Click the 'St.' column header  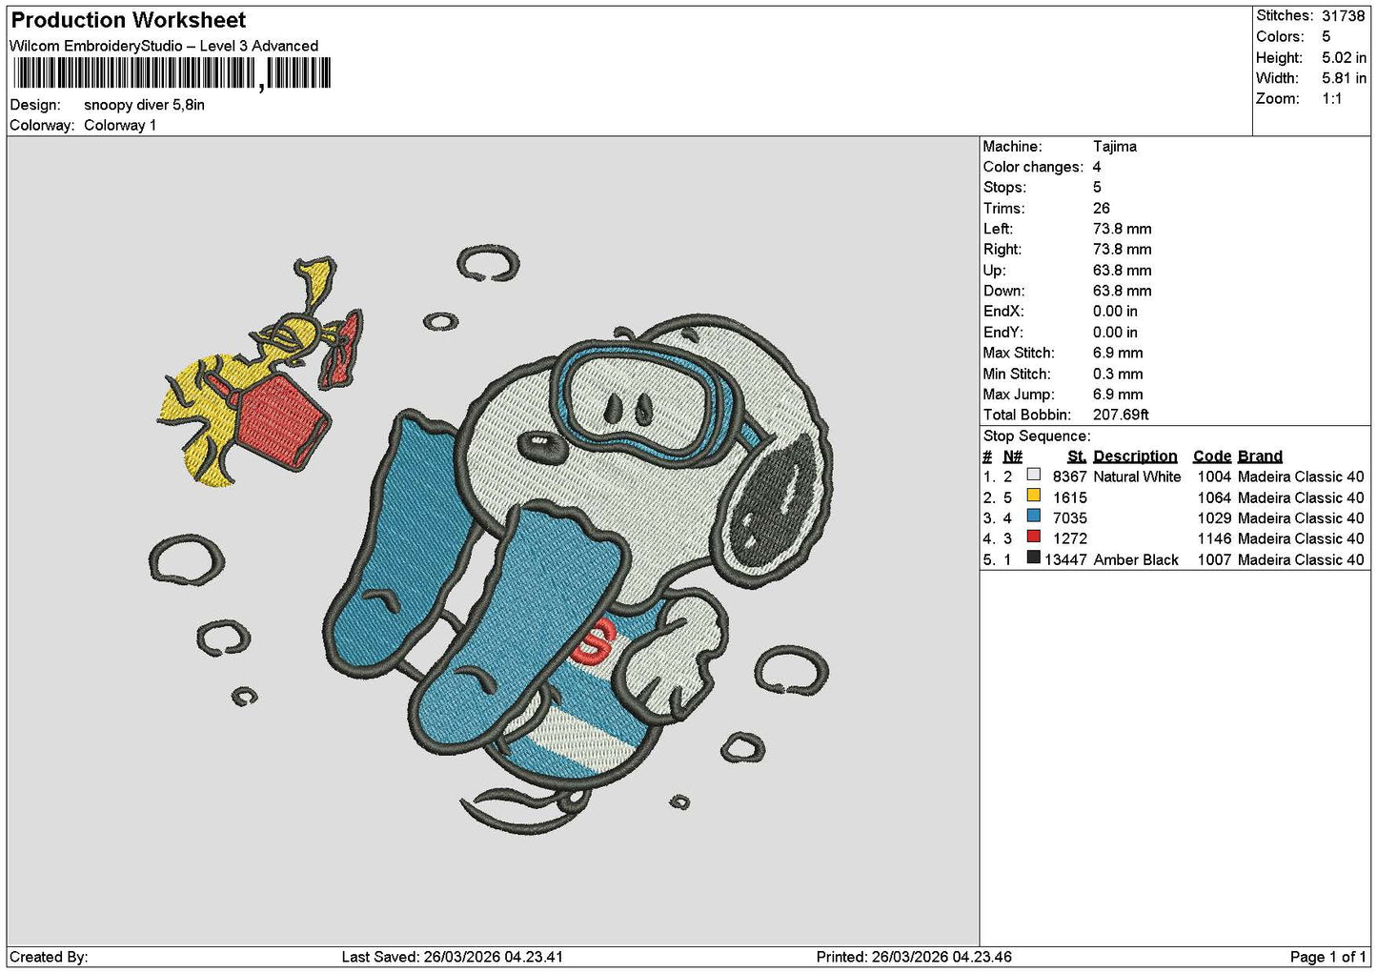click(x=1077, y=456)
